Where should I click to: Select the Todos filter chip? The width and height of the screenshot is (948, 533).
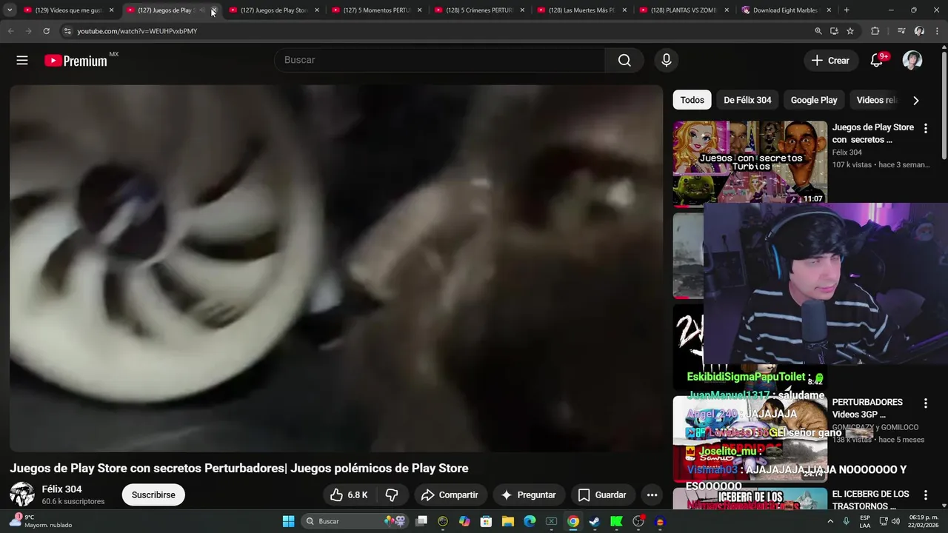click(x=692, y=100)
